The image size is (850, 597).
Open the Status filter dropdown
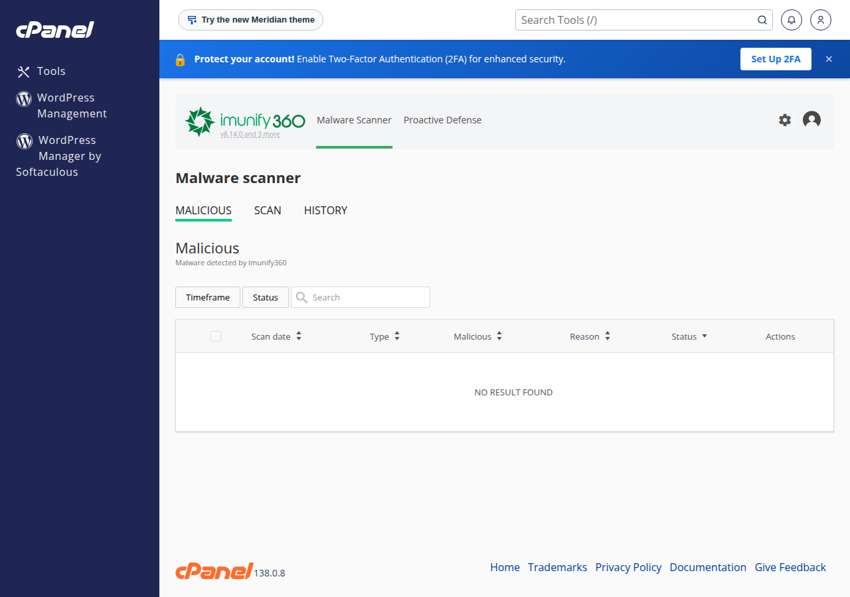click(266, 297)
